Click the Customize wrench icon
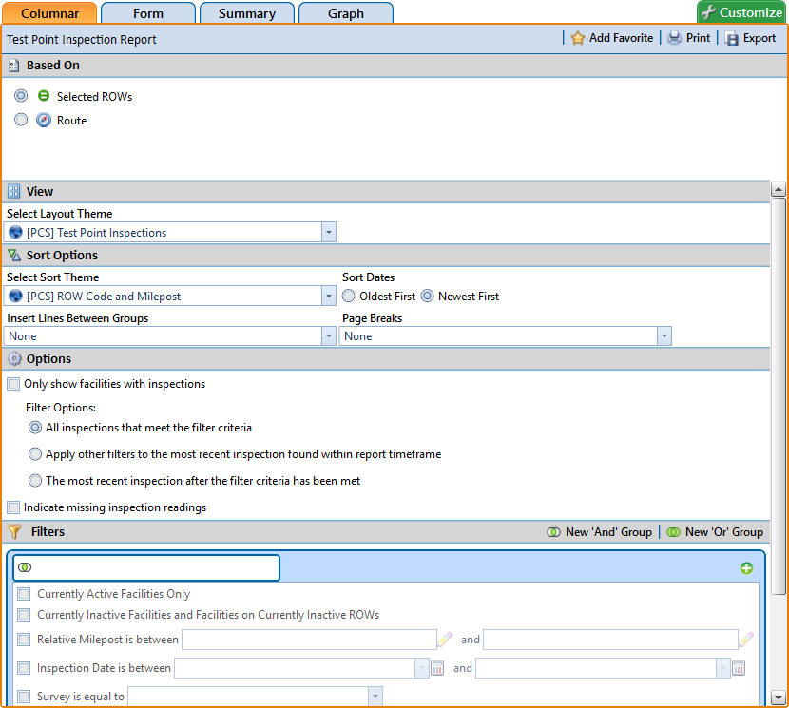 [709, 12]
